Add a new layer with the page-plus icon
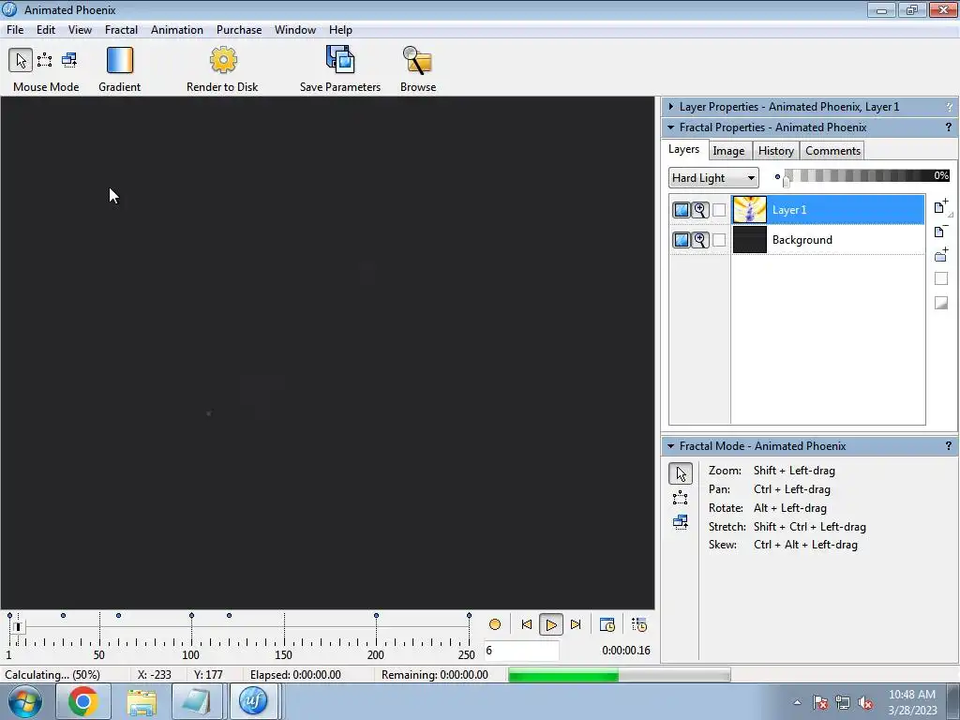Screen dimensions: 960x720 941,206
